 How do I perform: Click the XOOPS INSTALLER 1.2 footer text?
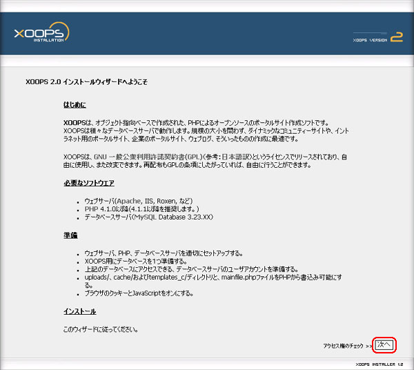(379, 364)
